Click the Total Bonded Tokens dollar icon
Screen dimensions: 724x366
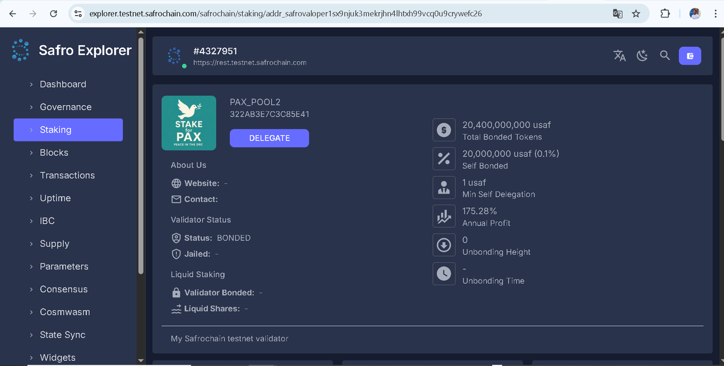coord(444,130)
